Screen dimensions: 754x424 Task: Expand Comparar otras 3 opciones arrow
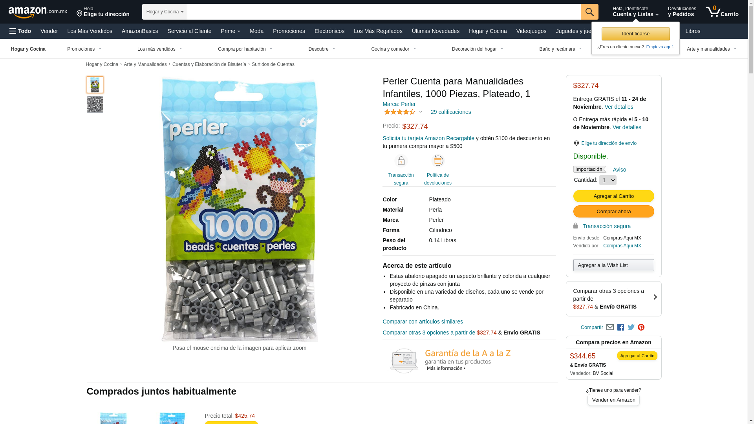(x=655, y=297)
